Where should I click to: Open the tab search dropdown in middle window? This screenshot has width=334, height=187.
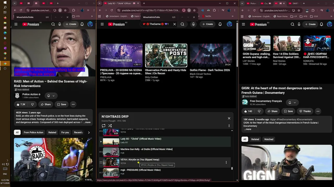click(99, 3)
